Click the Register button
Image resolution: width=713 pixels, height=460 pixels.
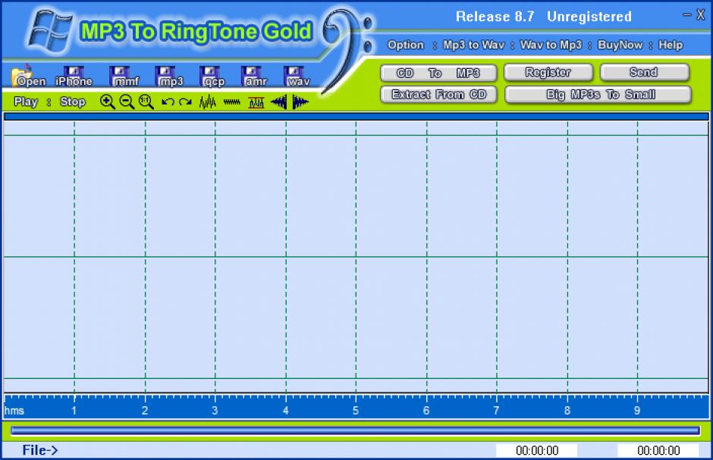click(548, 72)
